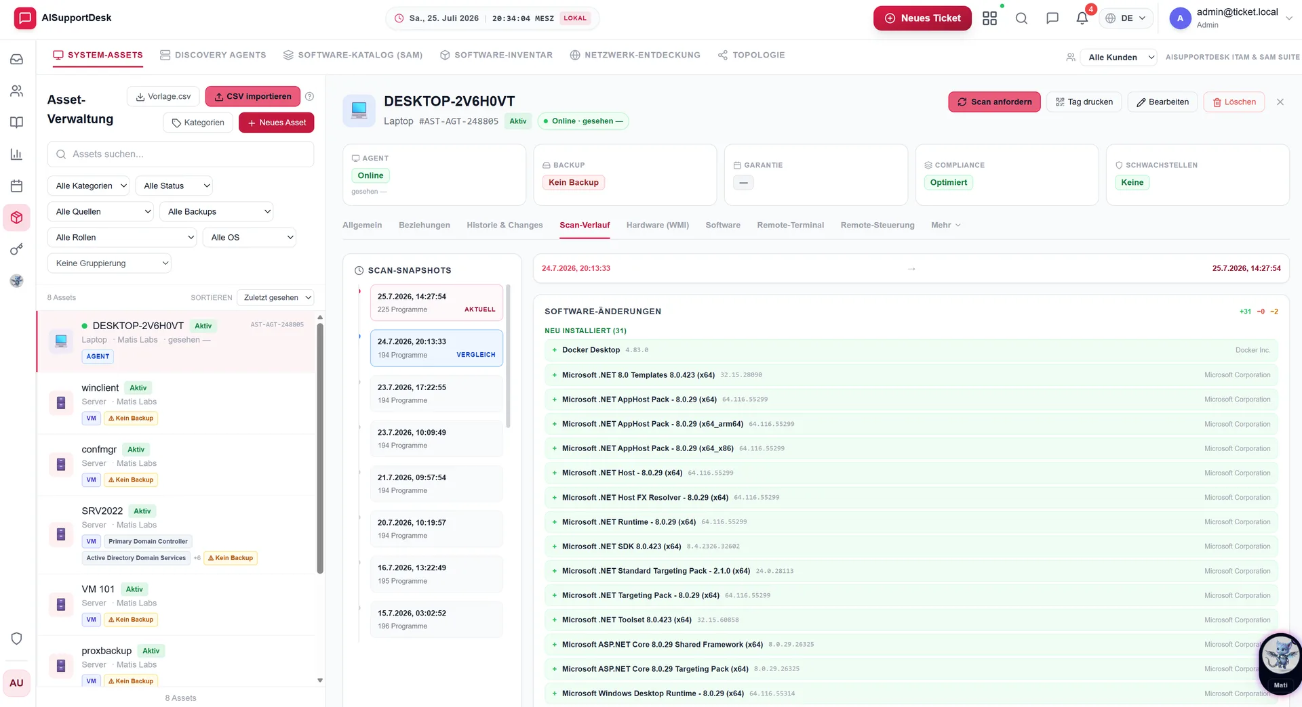Switch to Topologie tab
Viewport: 1302px width, 707px height.
pyautogui.click(x=751, y=55)
